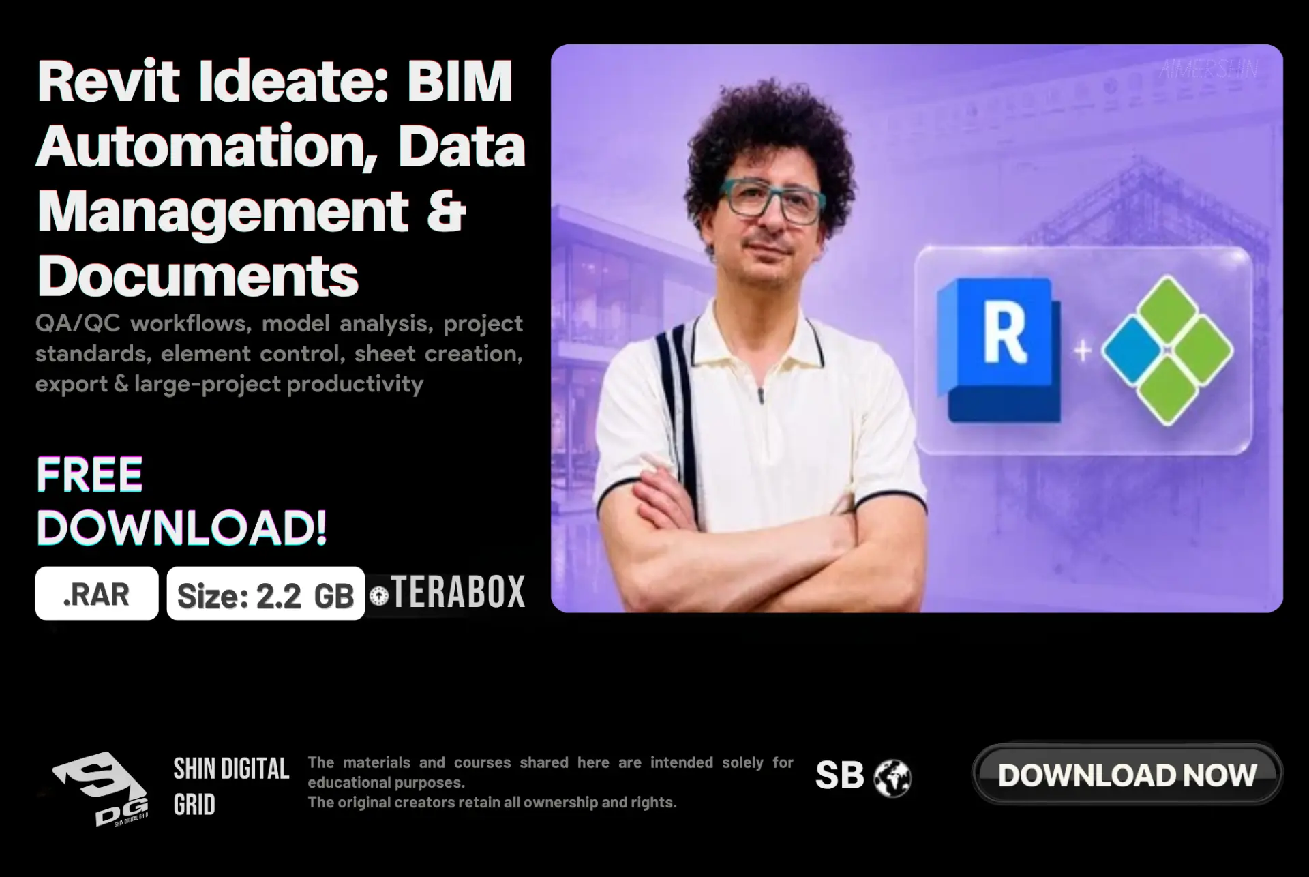Click the course title starting with Revit Ideate
Image resolution: width=1309 pixels, height=877 pixels.
(281, 177)
